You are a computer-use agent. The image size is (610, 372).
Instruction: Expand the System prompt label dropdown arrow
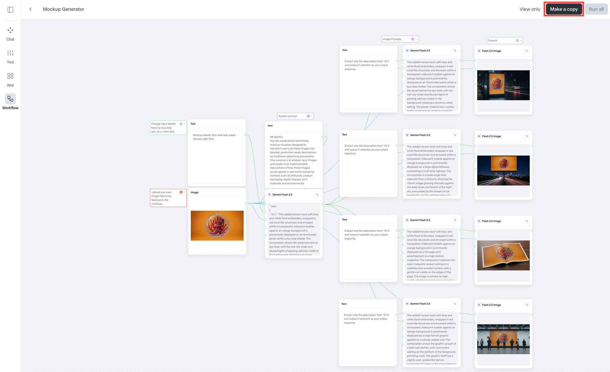[x=312, y=116]
